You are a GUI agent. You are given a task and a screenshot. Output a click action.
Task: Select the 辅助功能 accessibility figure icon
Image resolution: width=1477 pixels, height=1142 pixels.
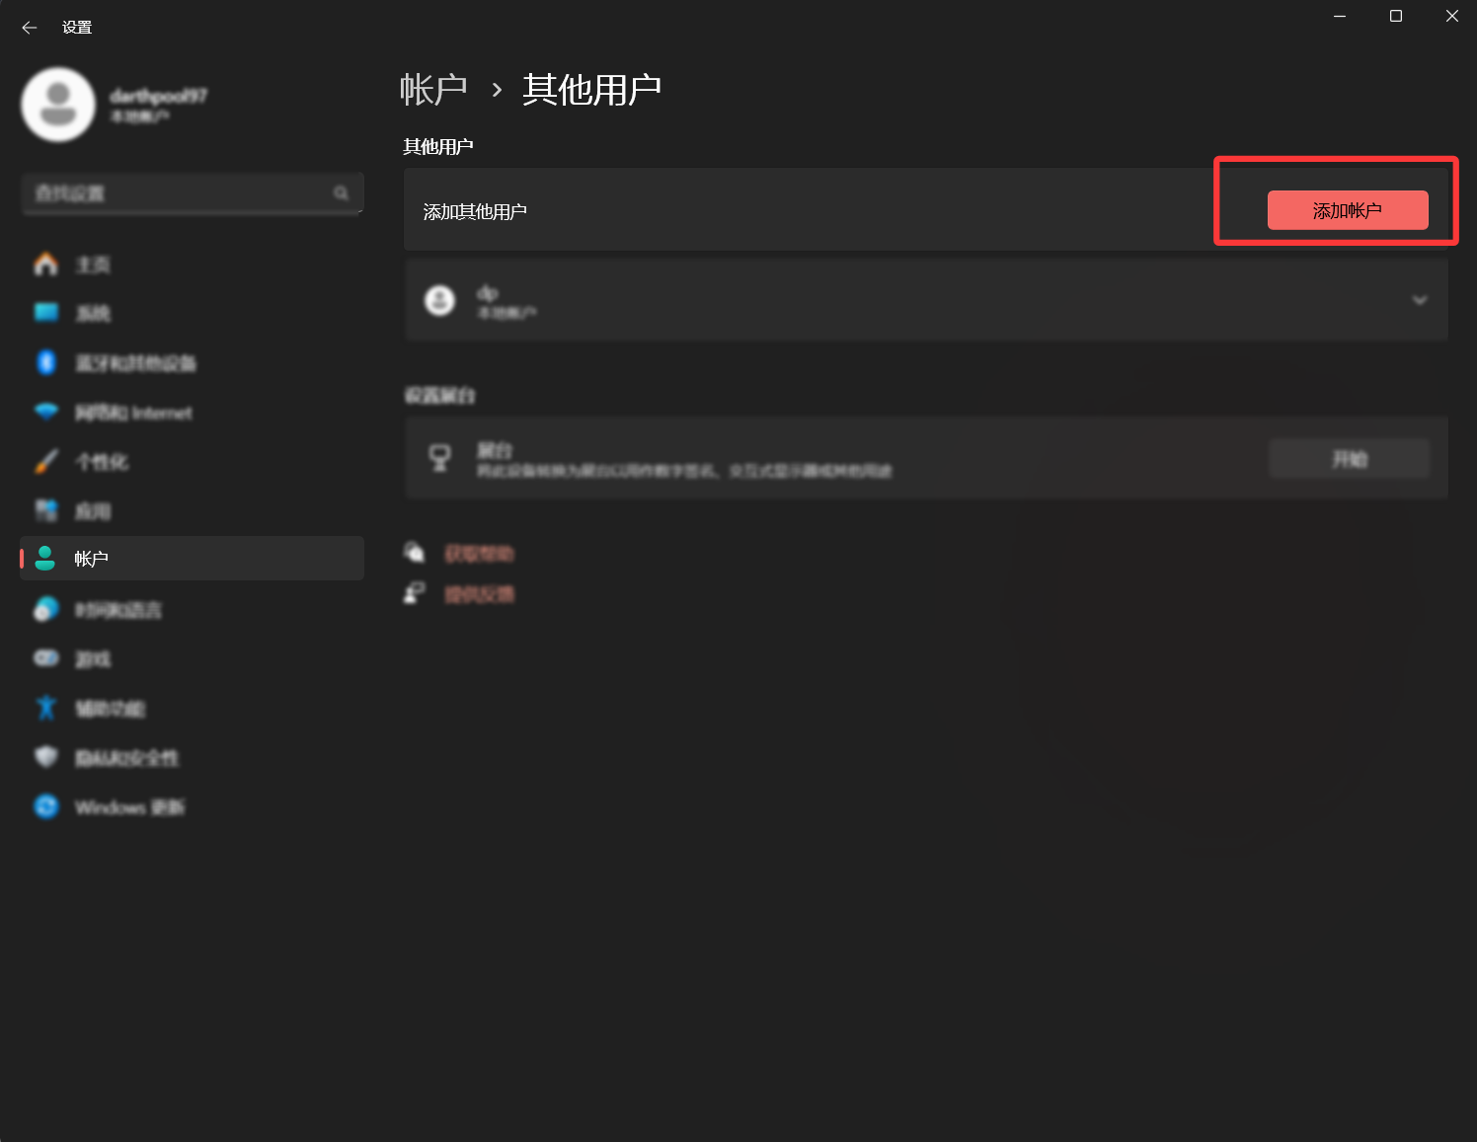(x=45, y=708)
